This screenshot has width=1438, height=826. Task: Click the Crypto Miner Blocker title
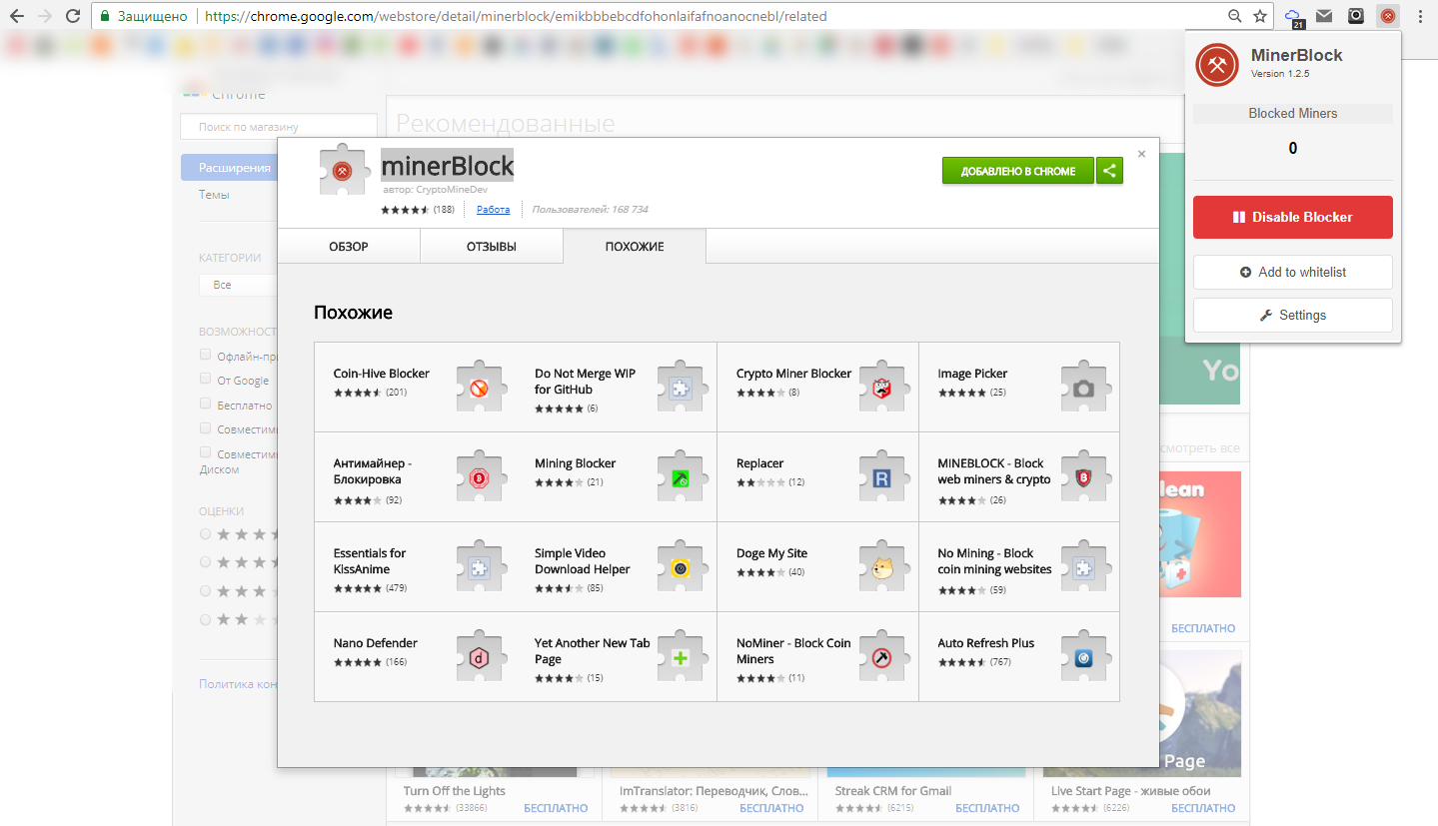point(794,374)
